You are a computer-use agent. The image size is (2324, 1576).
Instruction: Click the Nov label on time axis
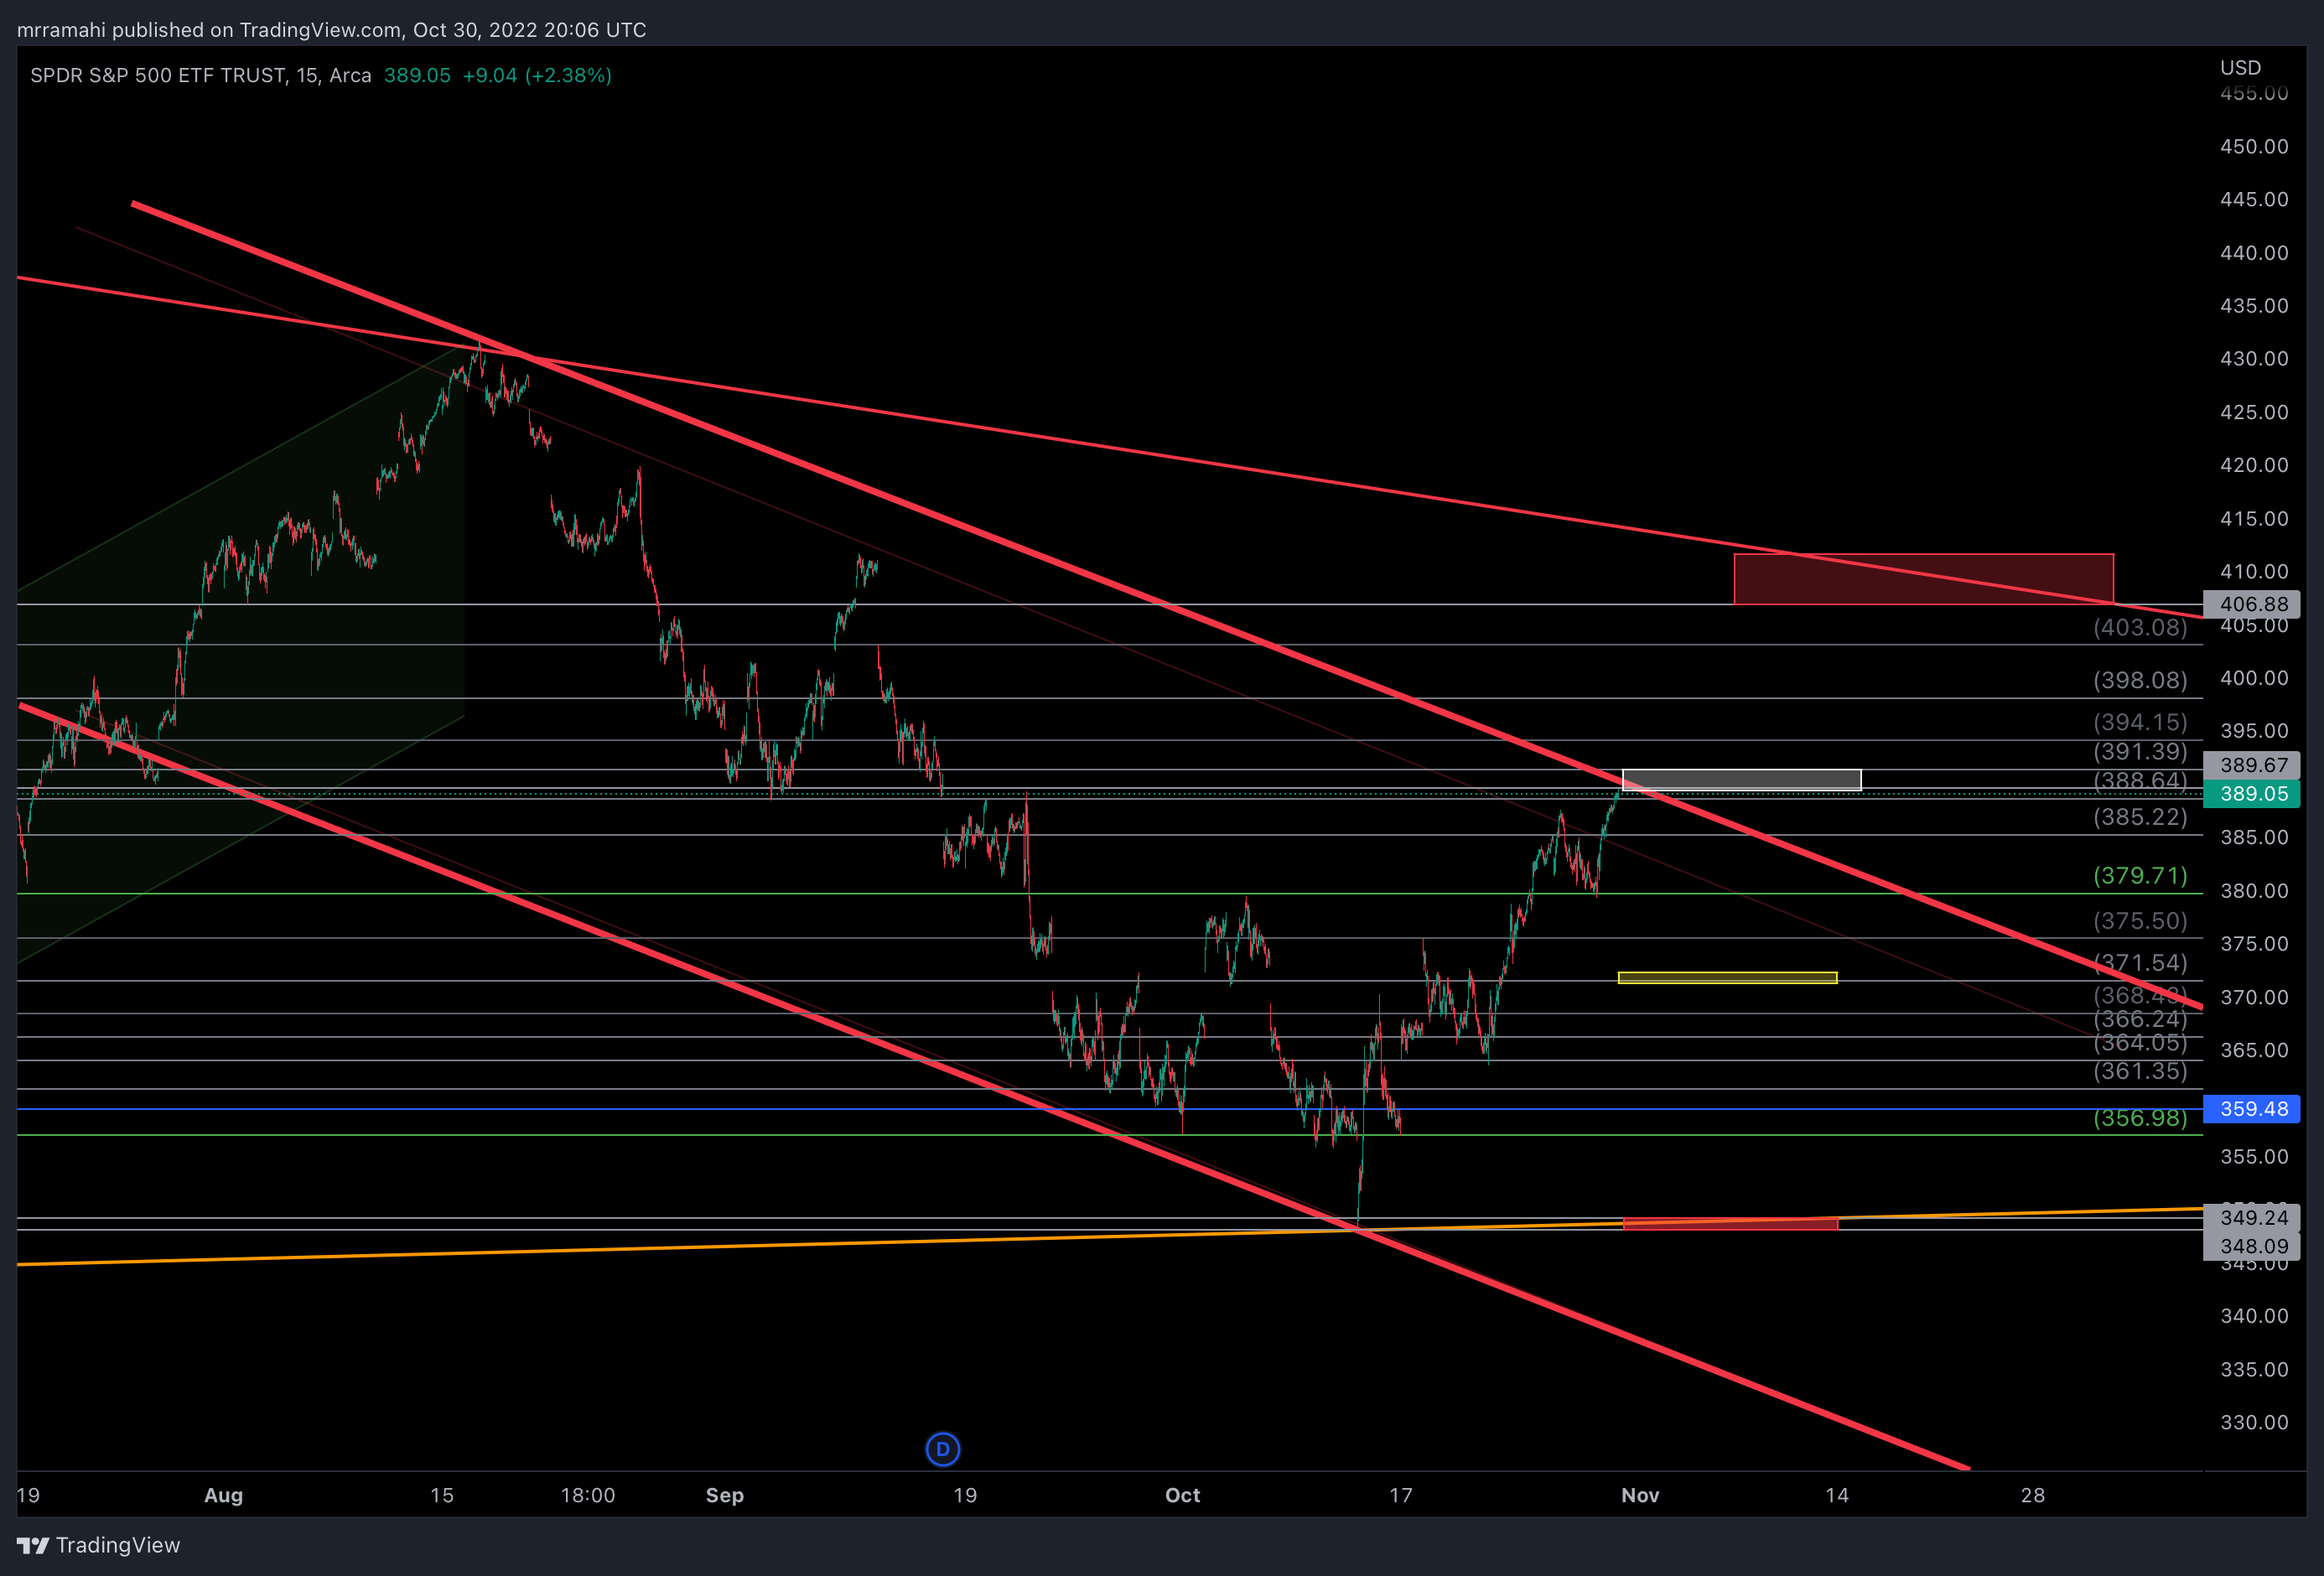point(1640,1495)
